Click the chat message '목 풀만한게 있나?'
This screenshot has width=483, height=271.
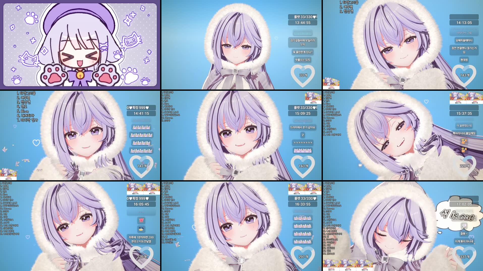(303, 52)
